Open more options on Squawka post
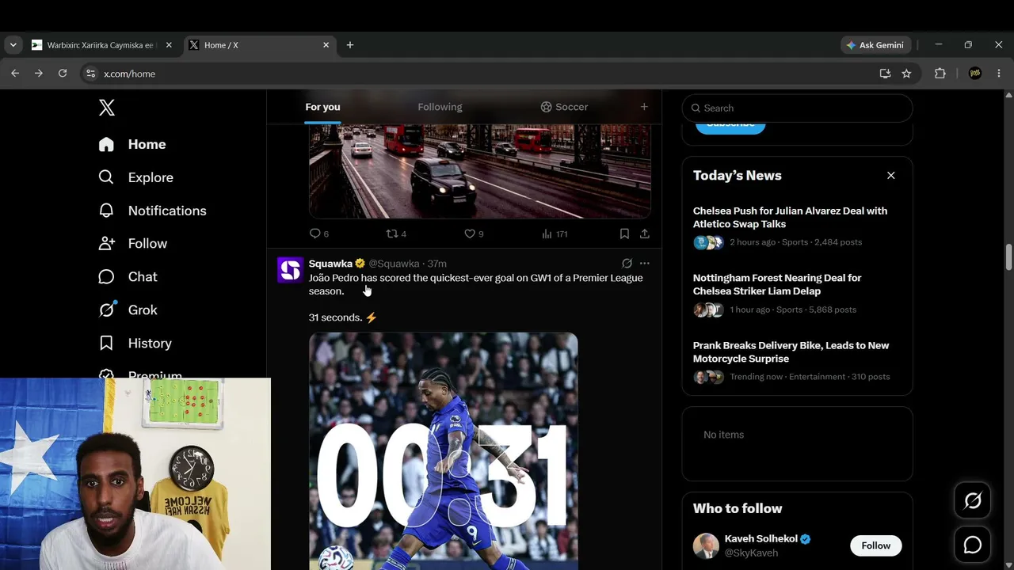This screenshot has width=1014, height=570. [x=645, y=264]
